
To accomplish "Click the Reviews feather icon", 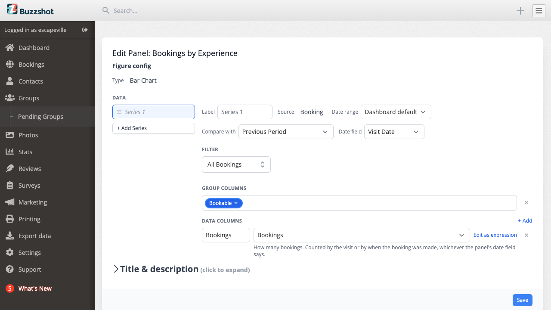I will coord(9,168).
